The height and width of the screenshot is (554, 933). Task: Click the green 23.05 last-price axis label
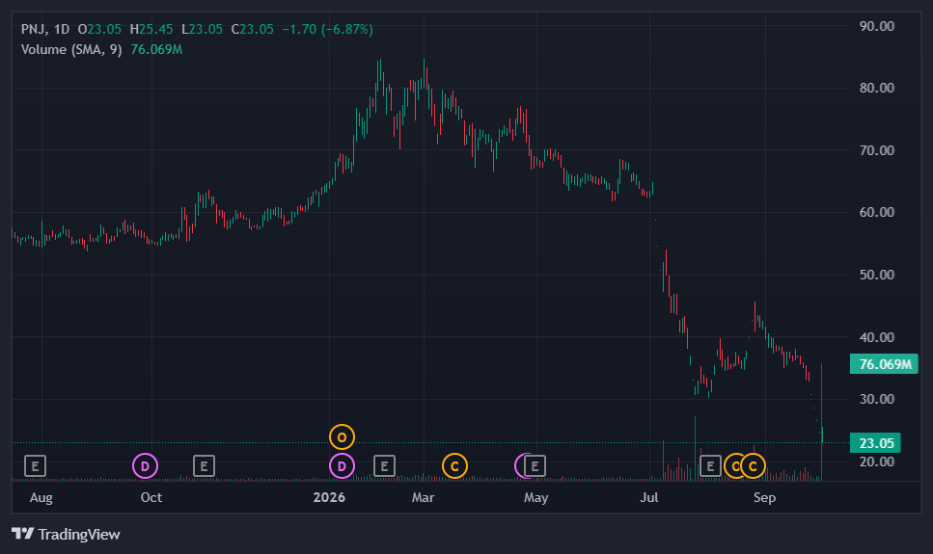coord(875,443)
